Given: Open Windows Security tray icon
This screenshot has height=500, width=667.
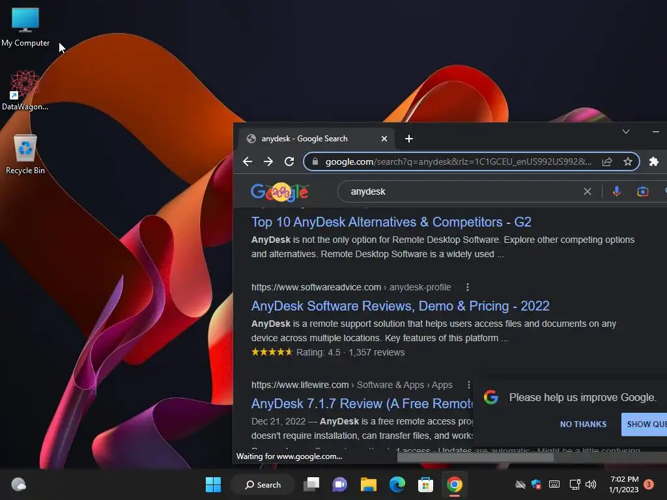Looking at the screenshot, I should tap(537, 484).
